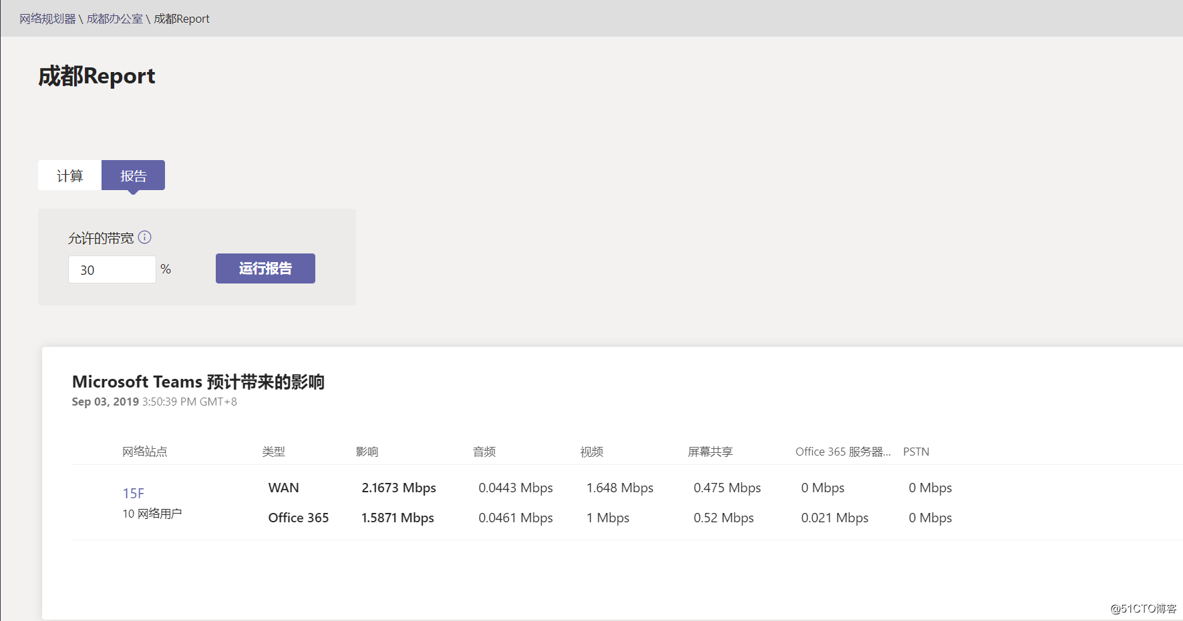
Task: Click the 屏幕共享 column header
Action: pos(711,452)
